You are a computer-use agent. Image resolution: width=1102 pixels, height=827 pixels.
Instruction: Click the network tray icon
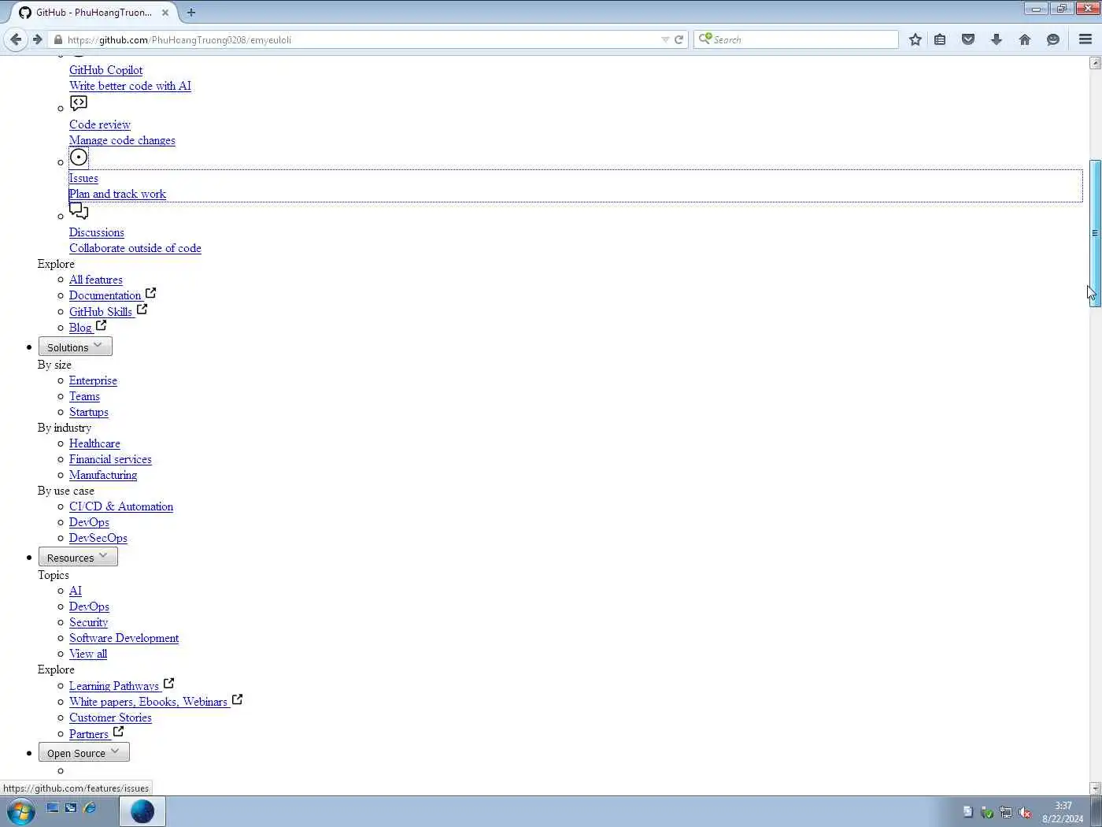(1006, 812)
